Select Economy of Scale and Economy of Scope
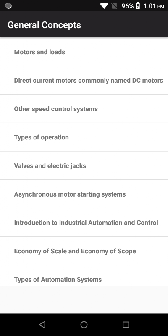This screenshot has height=336, width=168. point(84,251)
